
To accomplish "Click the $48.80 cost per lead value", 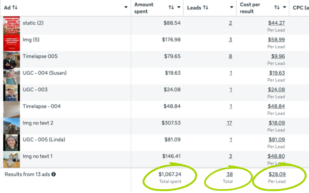I will 276,156.
